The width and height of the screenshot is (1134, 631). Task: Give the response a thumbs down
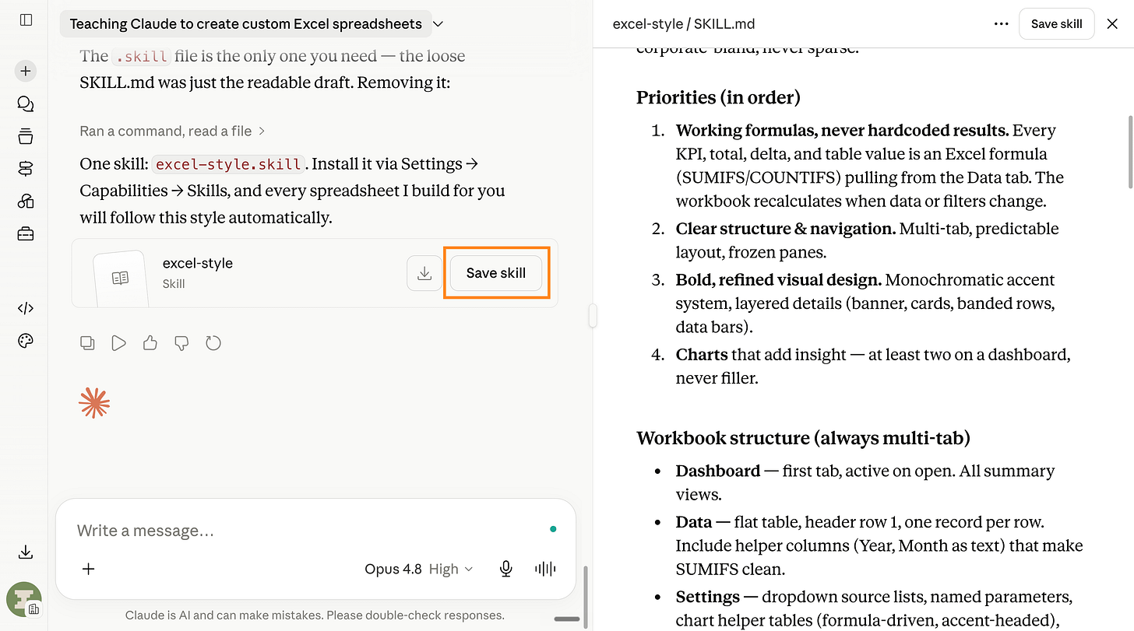click(181, 343)
